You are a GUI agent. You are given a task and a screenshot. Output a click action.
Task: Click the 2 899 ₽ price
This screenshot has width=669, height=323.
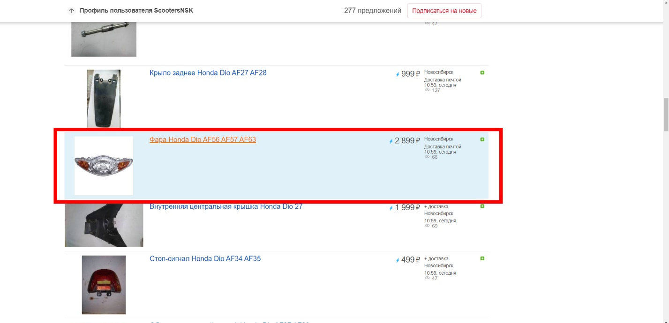407,141
